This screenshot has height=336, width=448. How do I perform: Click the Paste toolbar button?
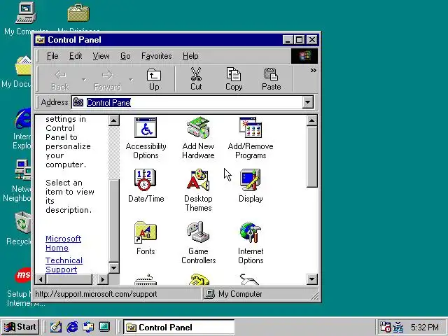click(271, 79)
